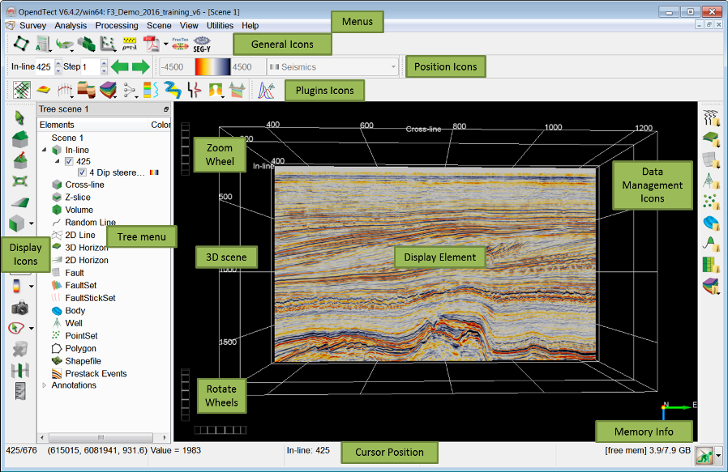This screenshot has height=472, width=728.
Task: Uncheck the 425 in-line checkbox
Action: tap(69, 162)
